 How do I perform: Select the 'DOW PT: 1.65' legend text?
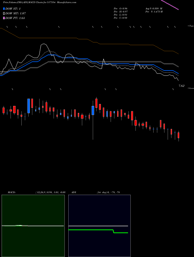click(15, 18)
